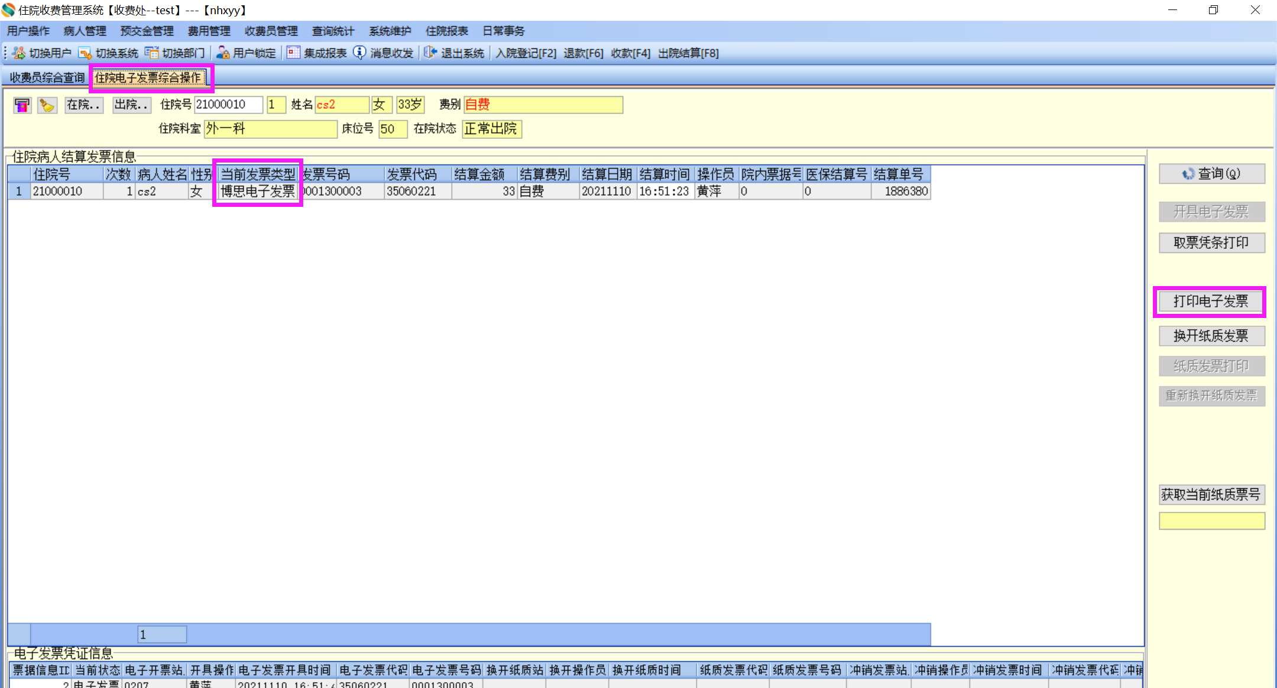Screen dimensions: 1277x688
Task: Open 集成报表 integrated report icon
Action: pyautogui.click(x=293, y=53)
